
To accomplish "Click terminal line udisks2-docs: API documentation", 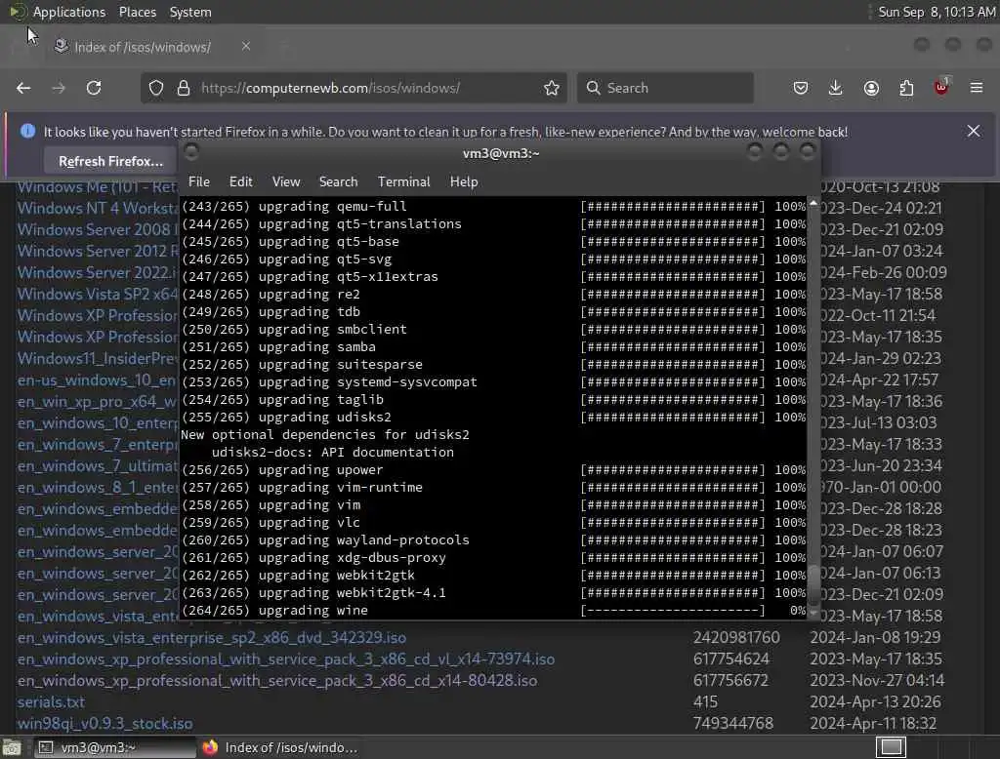I will tap(333, 452).
